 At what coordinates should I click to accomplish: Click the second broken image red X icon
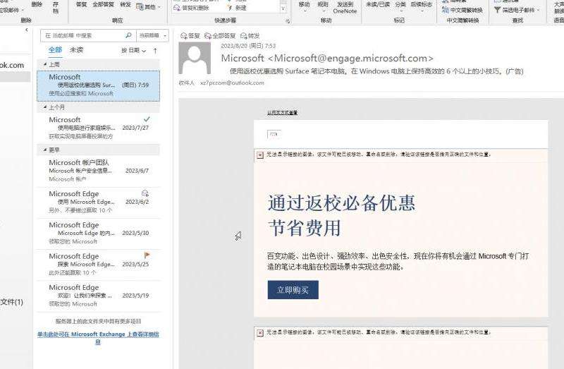coord(259,333)
